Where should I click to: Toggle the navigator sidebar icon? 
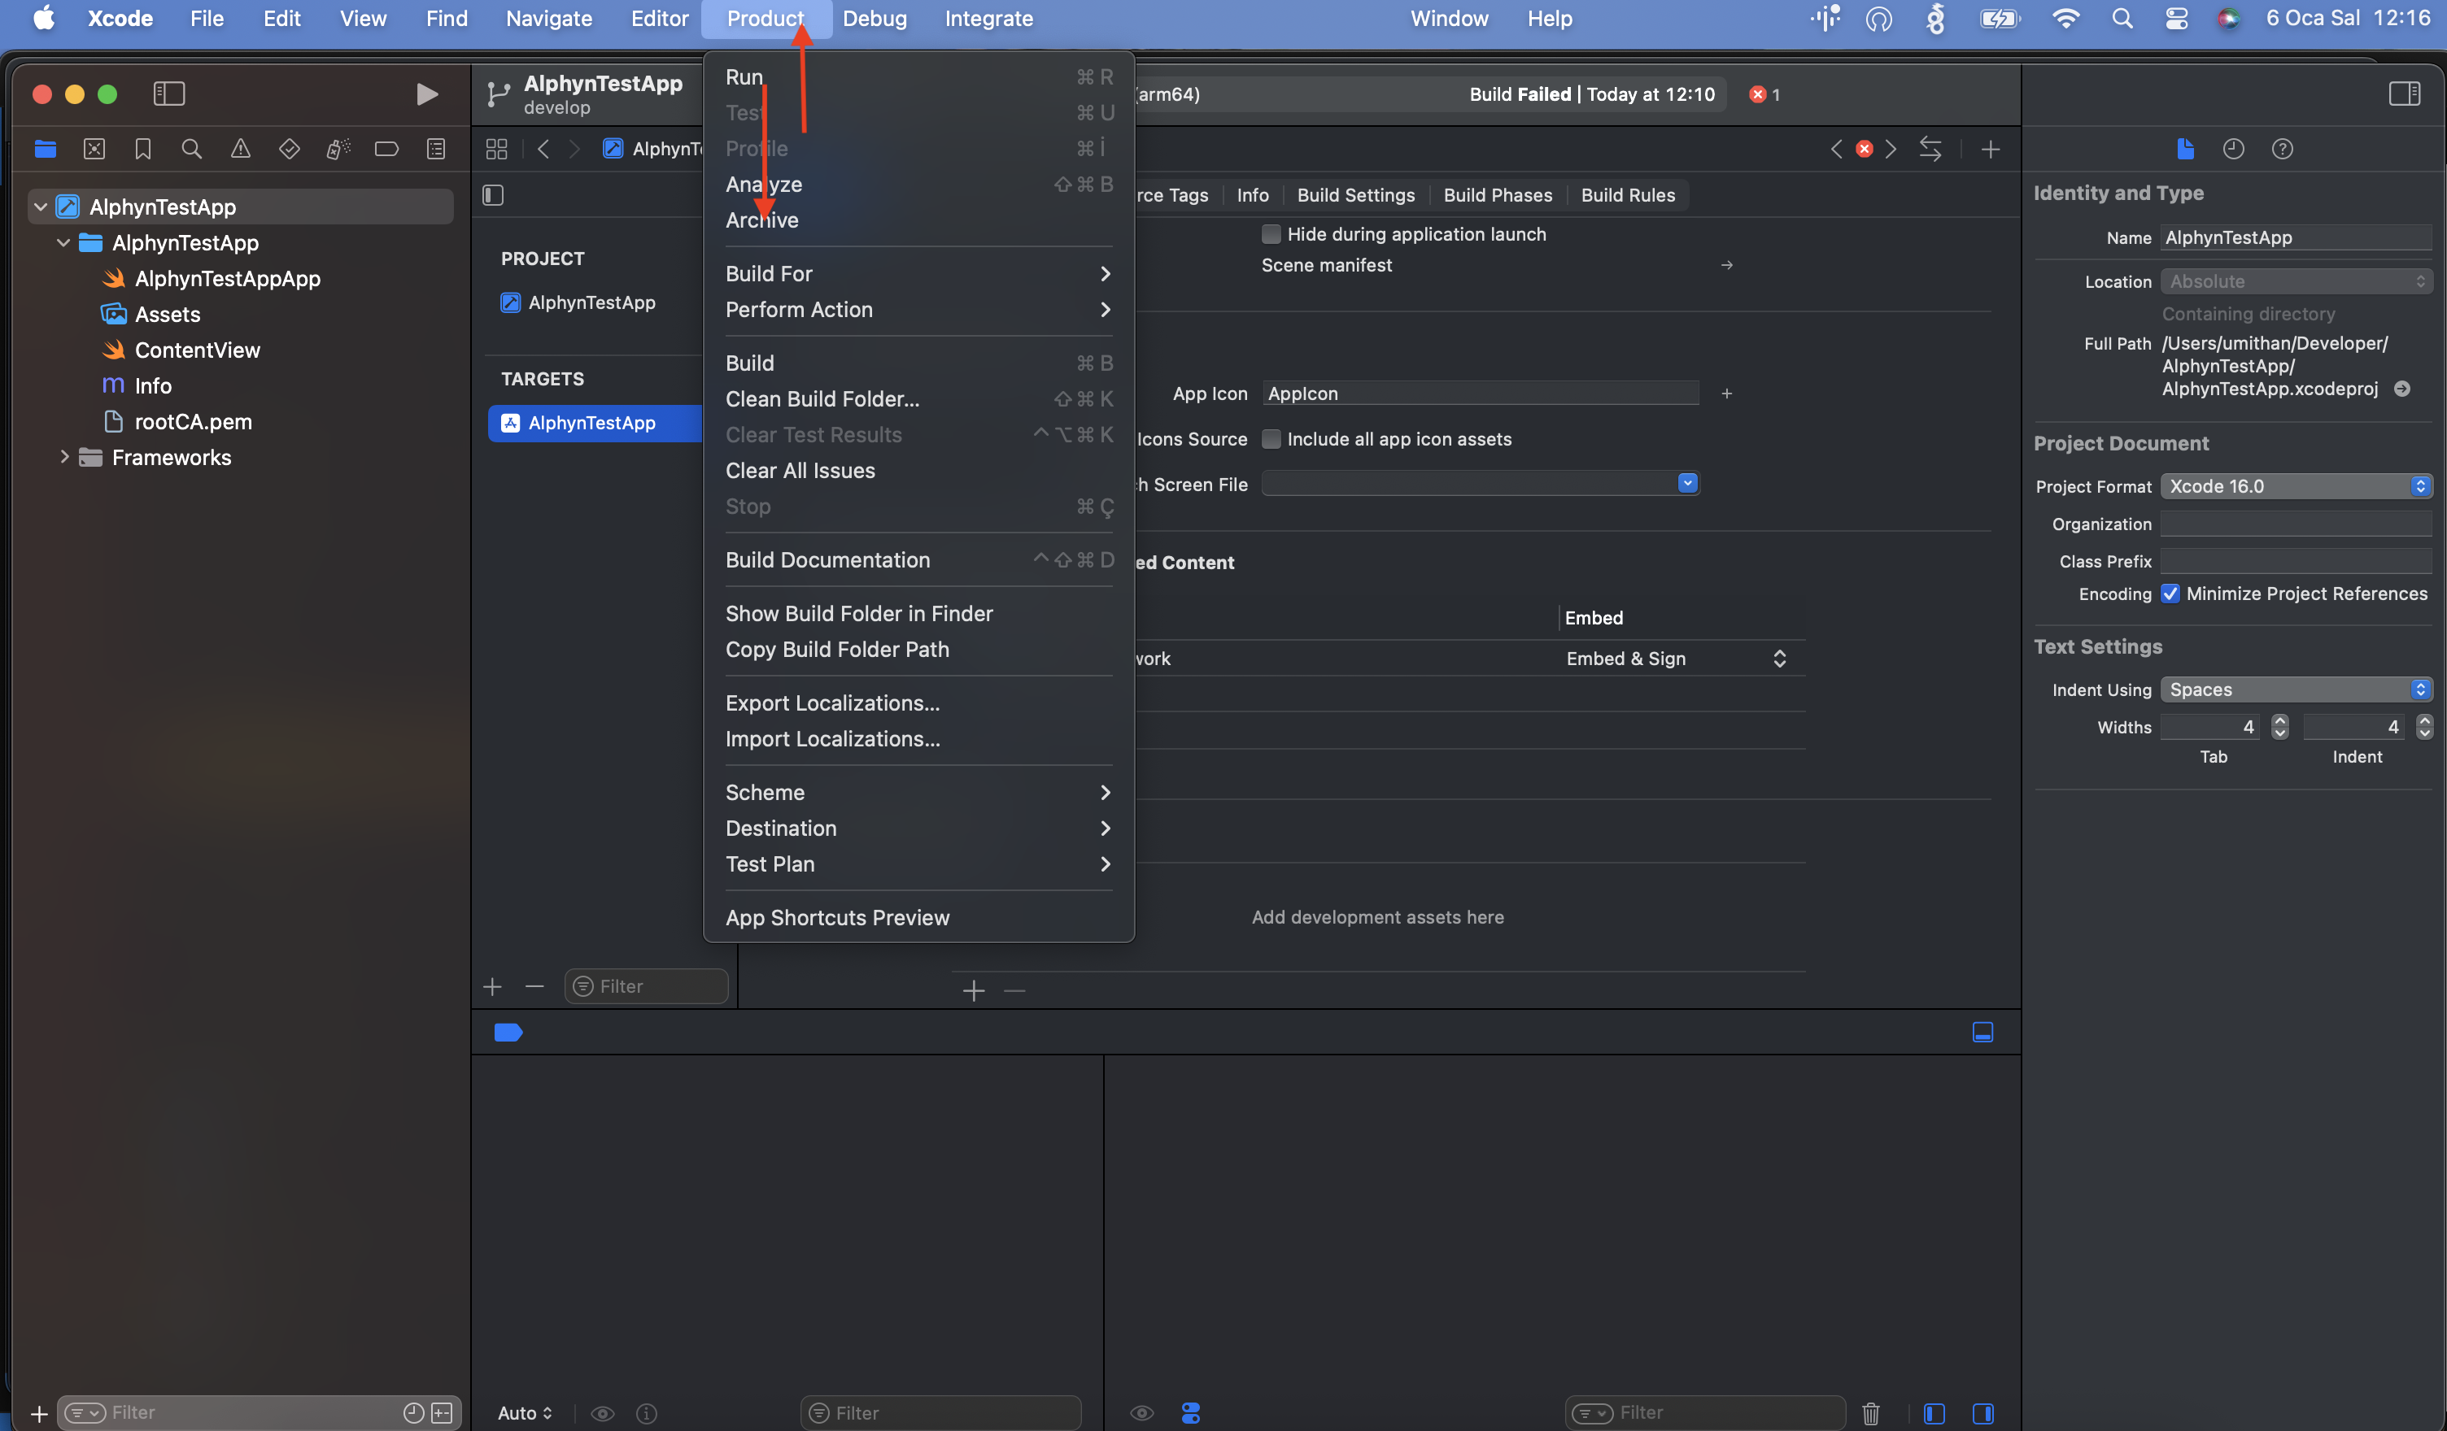pyautogui.click(x=169, y=94)
